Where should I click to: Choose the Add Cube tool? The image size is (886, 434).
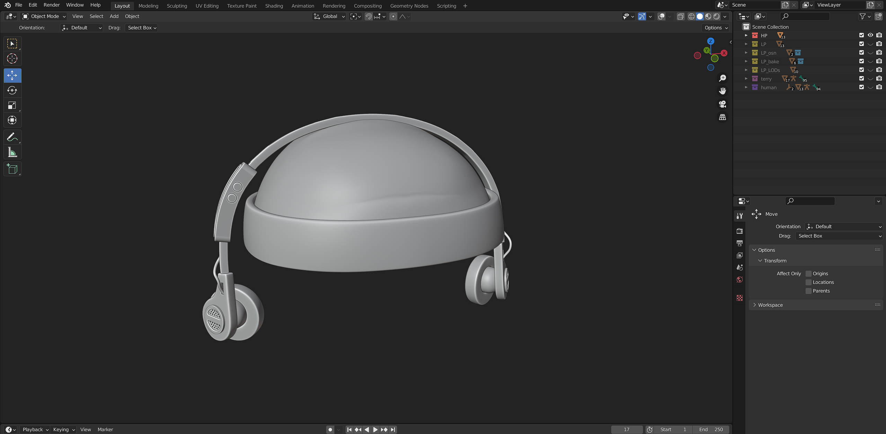pos(12,169)
